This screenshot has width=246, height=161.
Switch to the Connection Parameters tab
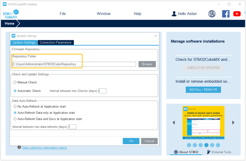[x=56, y=42]
